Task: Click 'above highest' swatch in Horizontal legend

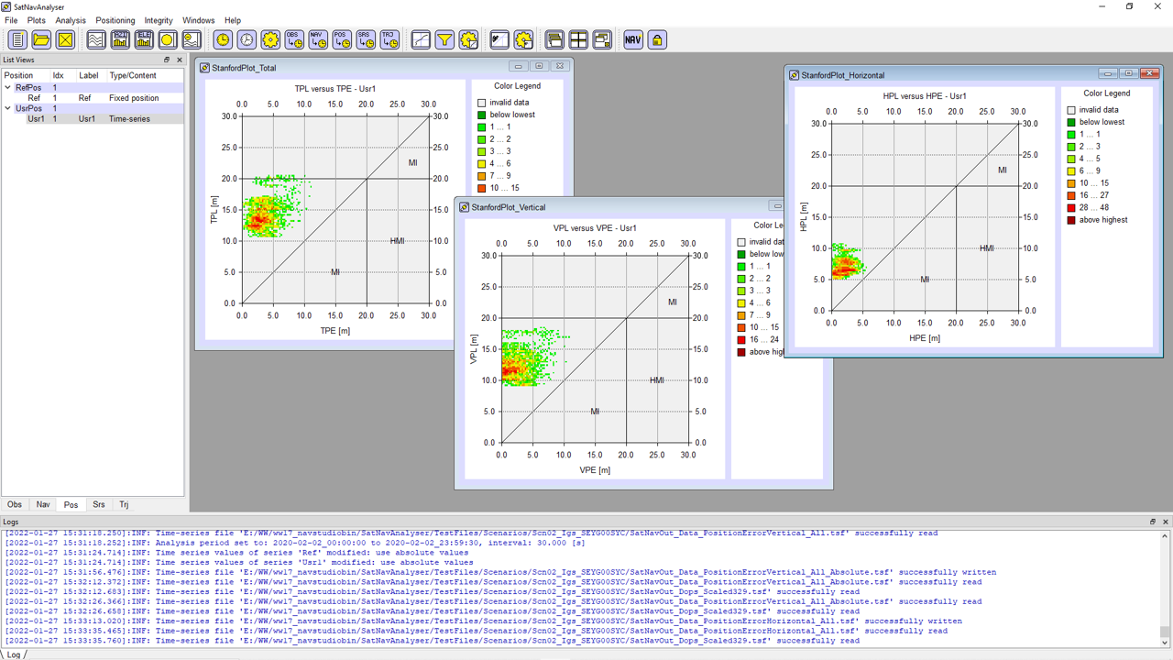Action: [x=1070, y=220]
